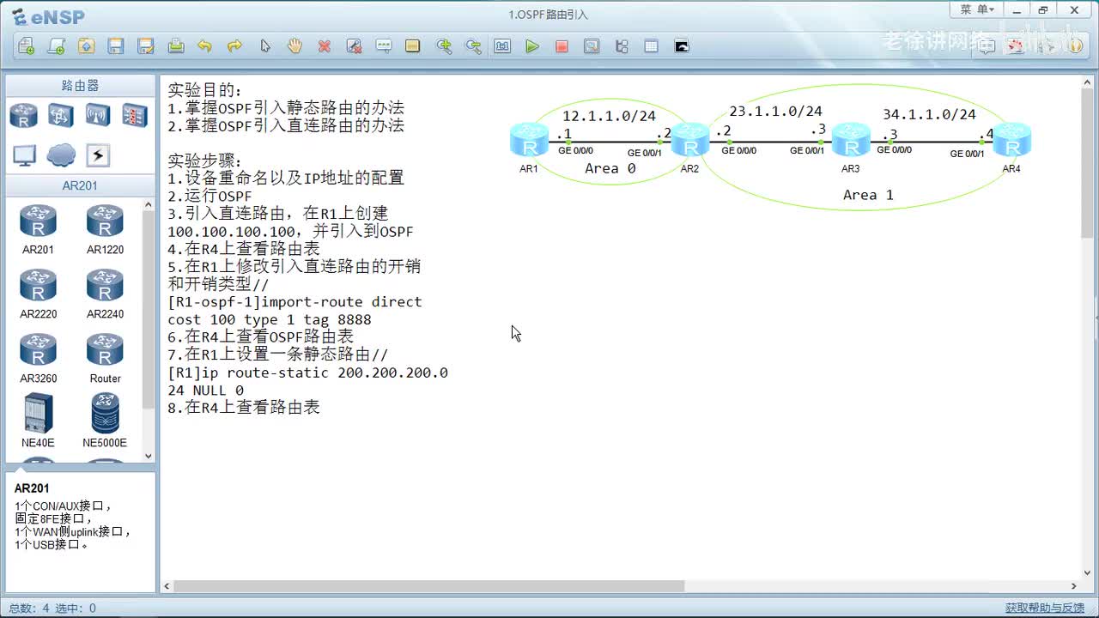
Task: Save the current topology
Action: [x=116, y=46]
